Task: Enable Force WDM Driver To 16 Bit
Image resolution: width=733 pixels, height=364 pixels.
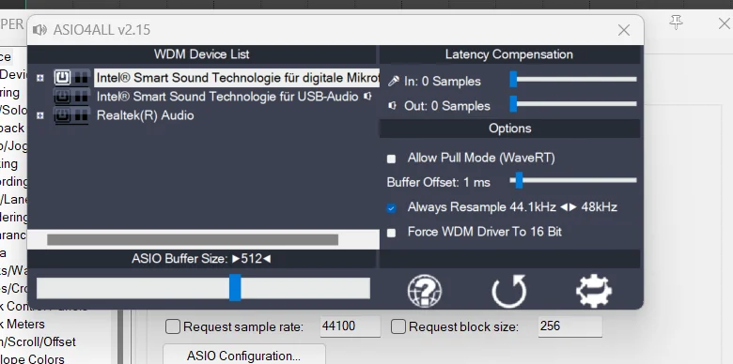Action: click(x=391, y=233)
